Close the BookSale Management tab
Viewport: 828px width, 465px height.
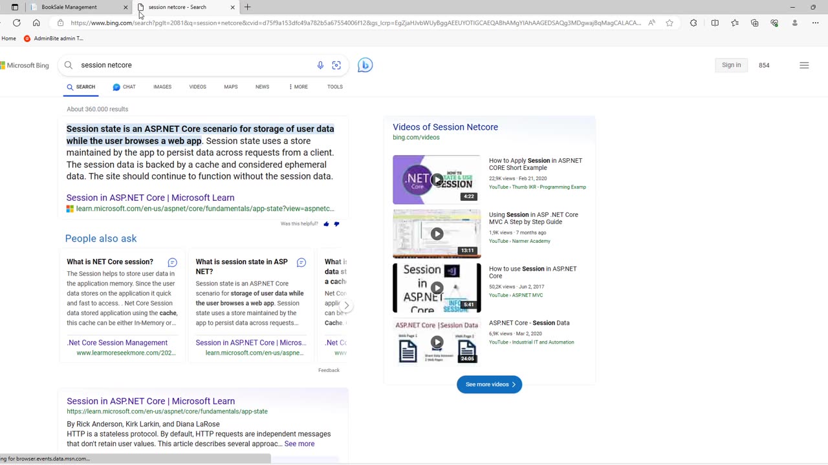(x=125, y=7)
